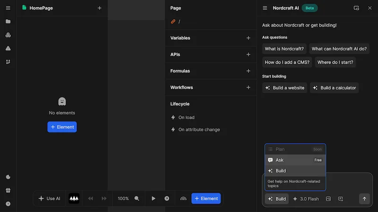This screenshot has width=378, height=212.
Task: Select the Build mode menu item
Action: [295, 171]
